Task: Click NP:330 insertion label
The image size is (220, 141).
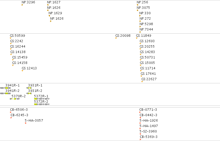Action: pyautogui.click(x=145, y=13)
